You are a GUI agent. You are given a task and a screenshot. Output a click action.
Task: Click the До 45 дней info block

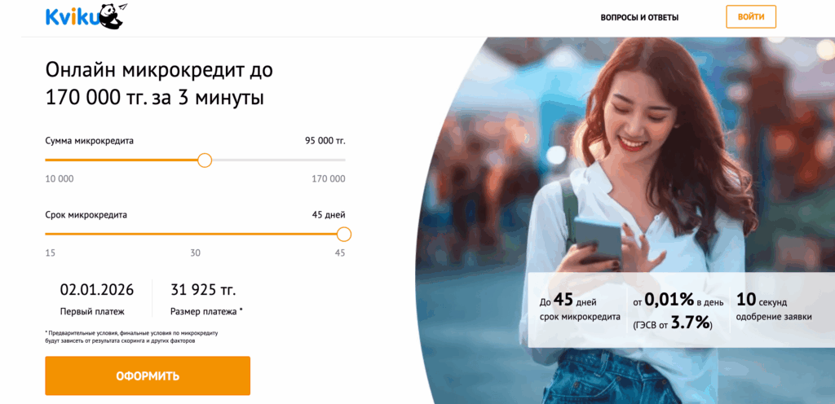[x=580, y=308]
